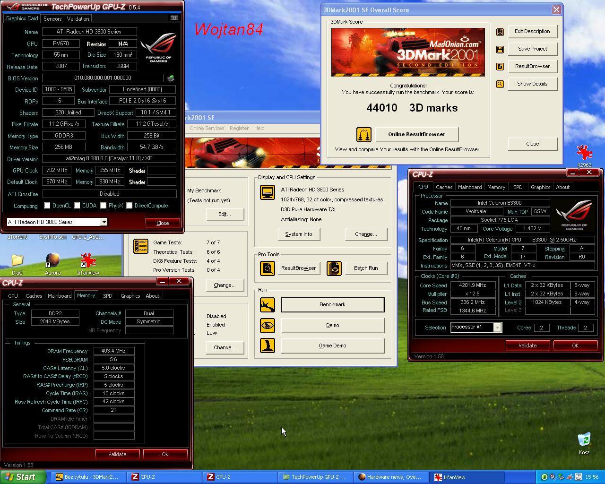Open the Online Services menu in 3DMark
The width and height of the screenshot is (605, 484).
(207, 128)
